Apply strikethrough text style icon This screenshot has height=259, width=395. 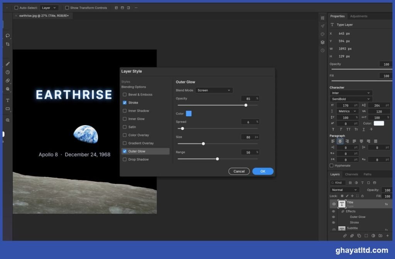pos(371,129)
